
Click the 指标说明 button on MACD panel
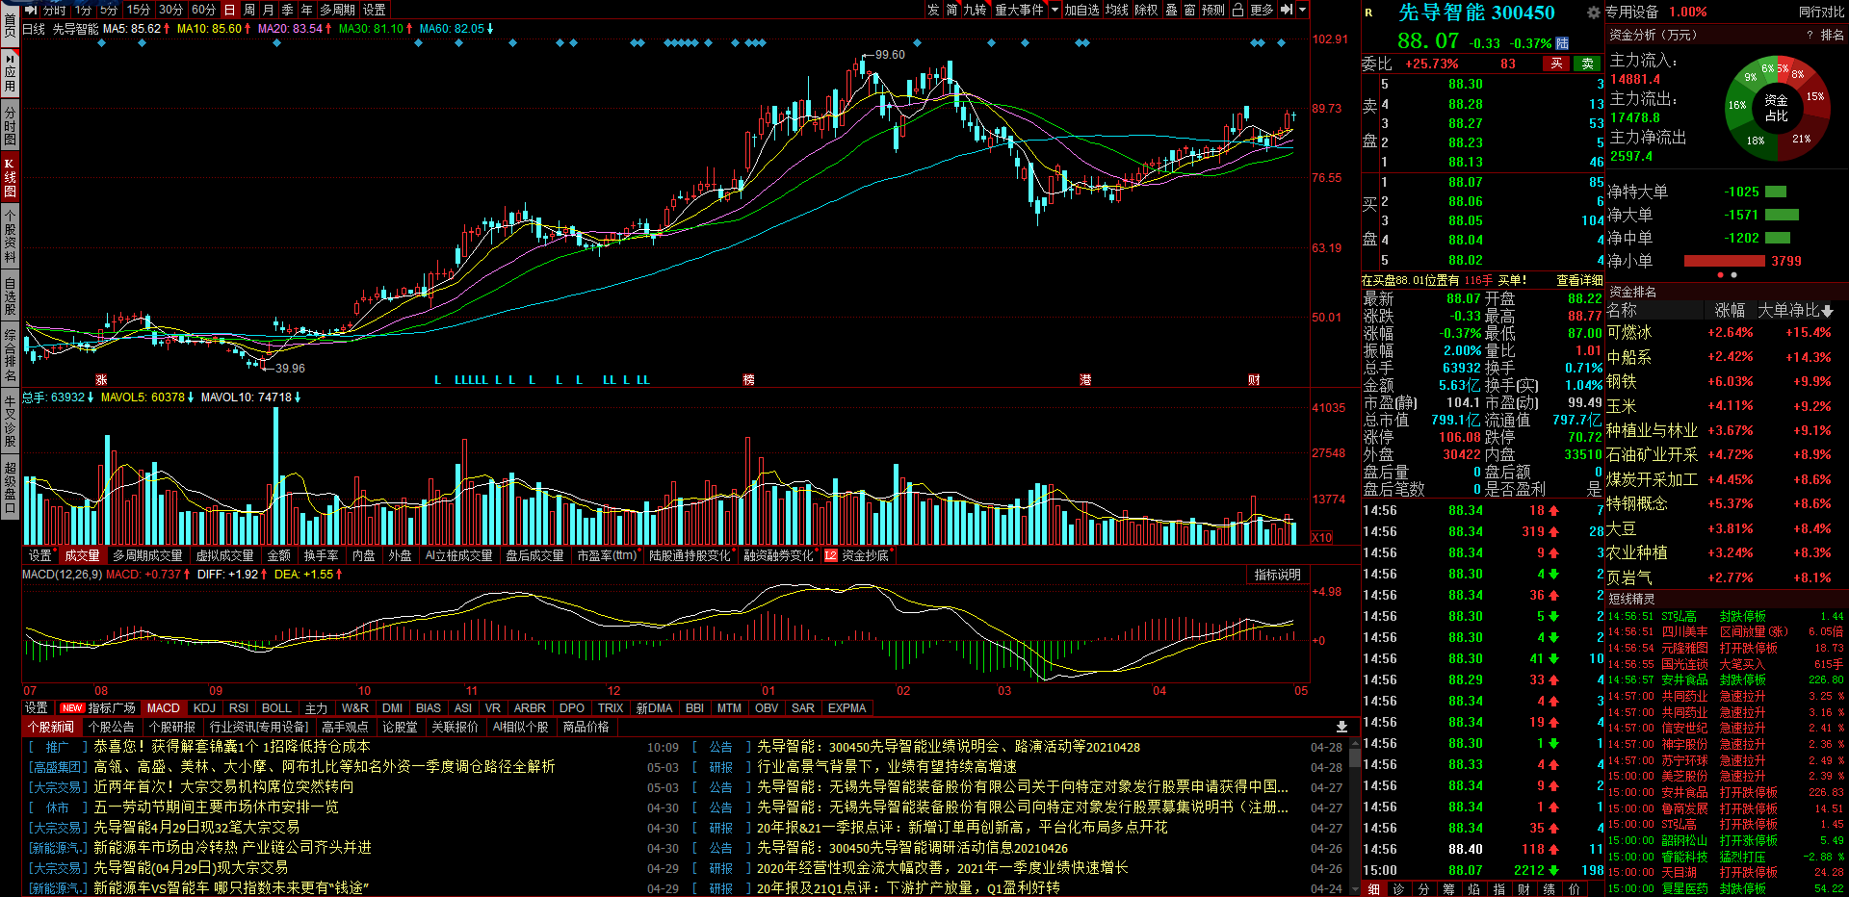click(x=1277, y=575)
